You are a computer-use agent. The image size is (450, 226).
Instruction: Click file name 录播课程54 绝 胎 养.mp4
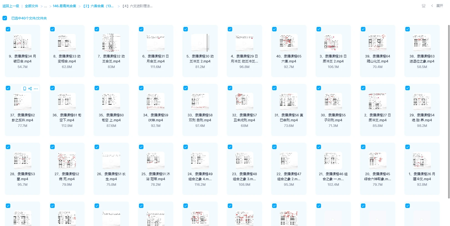click(422, 117)
